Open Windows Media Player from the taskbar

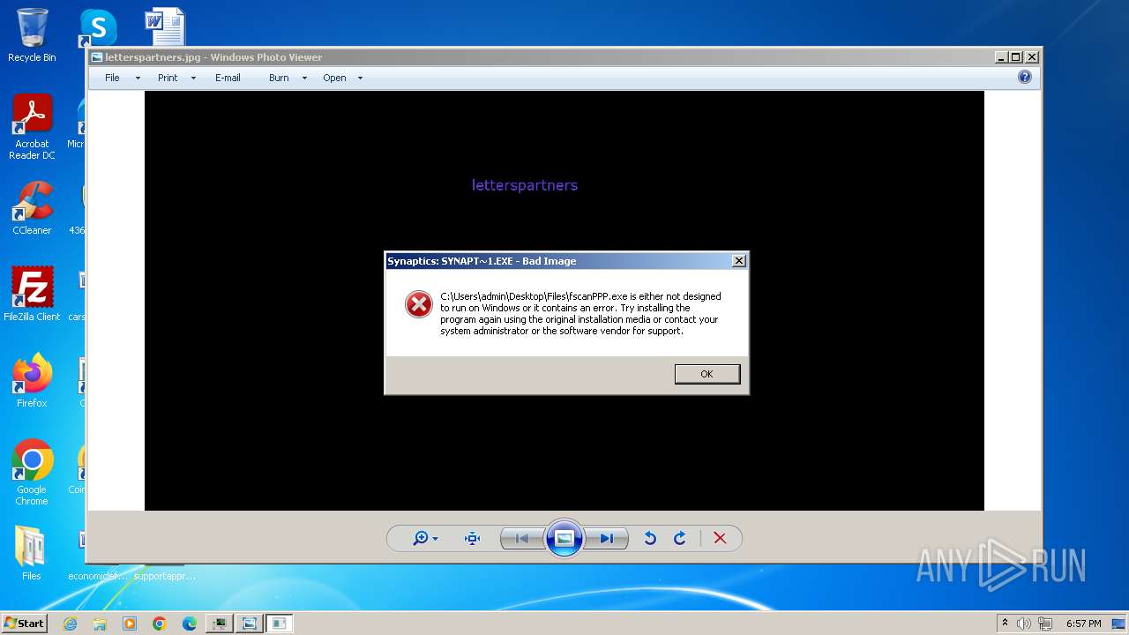click(x=130, y=624)
